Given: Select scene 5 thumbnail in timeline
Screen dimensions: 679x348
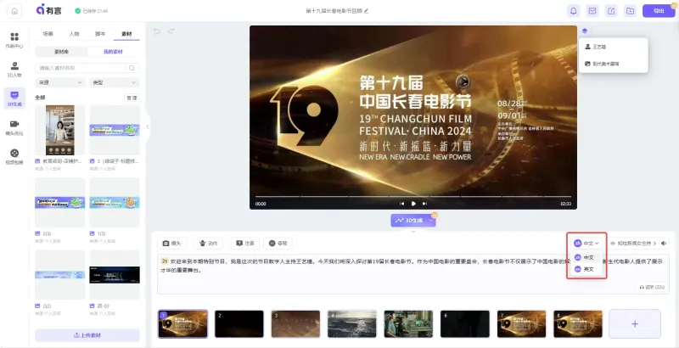Looking at the screenshot, I should pos(408,323).
